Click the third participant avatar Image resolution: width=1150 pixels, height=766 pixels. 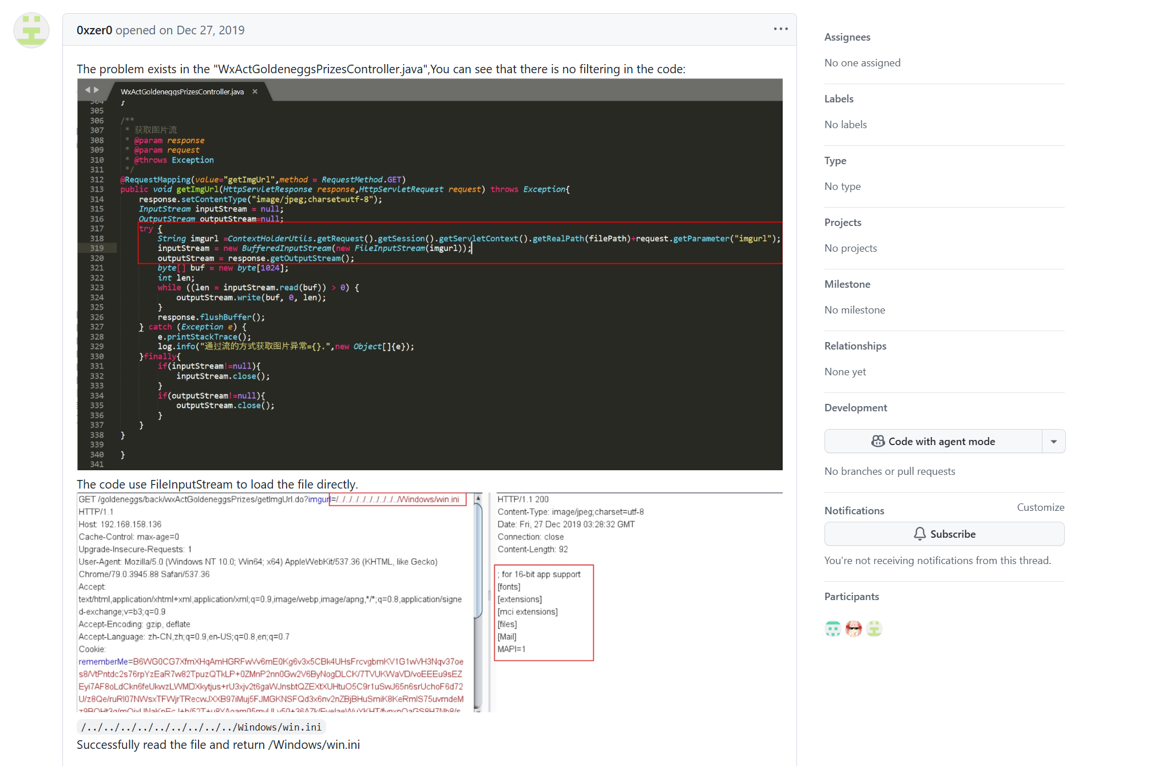point(874,629)
